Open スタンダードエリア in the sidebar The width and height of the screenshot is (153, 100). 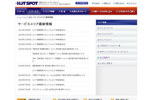(116, 28)
